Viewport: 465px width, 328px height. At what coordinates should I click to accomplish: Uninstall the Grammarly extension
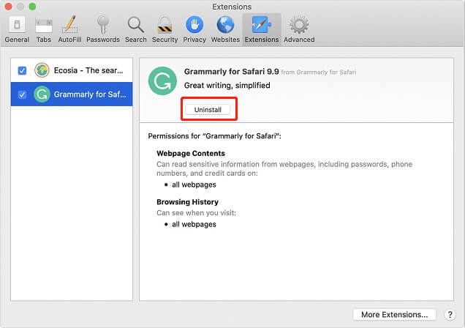click(208, 110)
